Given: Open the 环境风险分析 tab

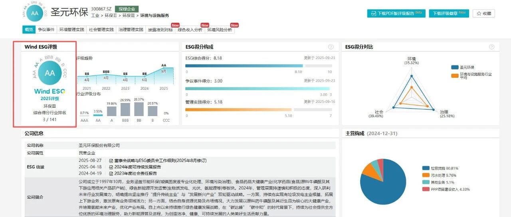Looking at the screenshot, I should (220, 30).
